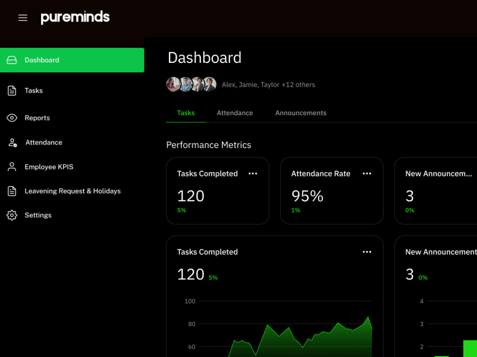Switch to the Attendance tab
Viewport: 477px width, 357px height.
(235, 113)
